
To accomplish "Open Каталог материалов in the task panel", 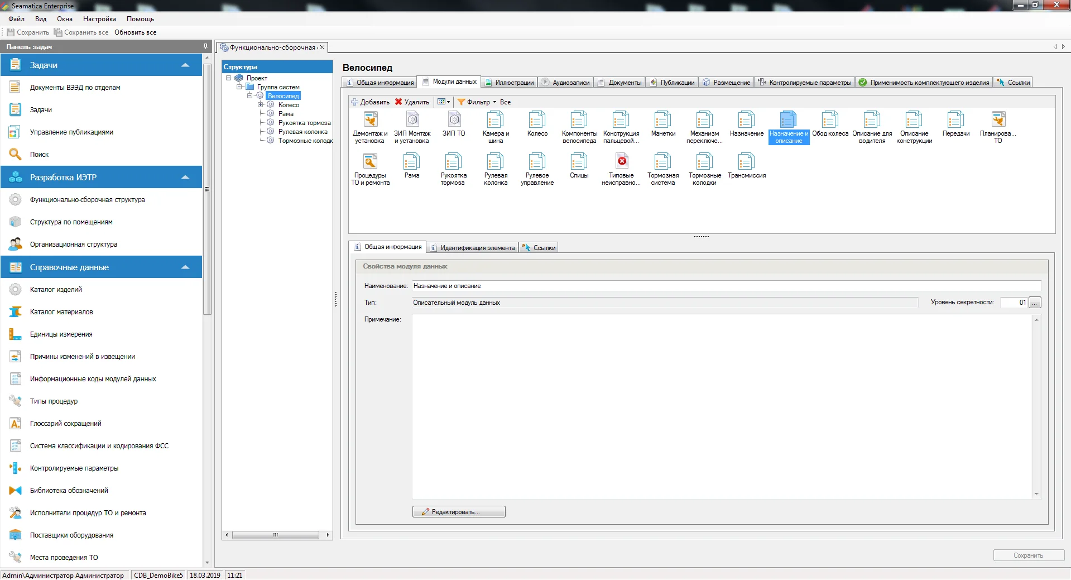I will 61,312.
